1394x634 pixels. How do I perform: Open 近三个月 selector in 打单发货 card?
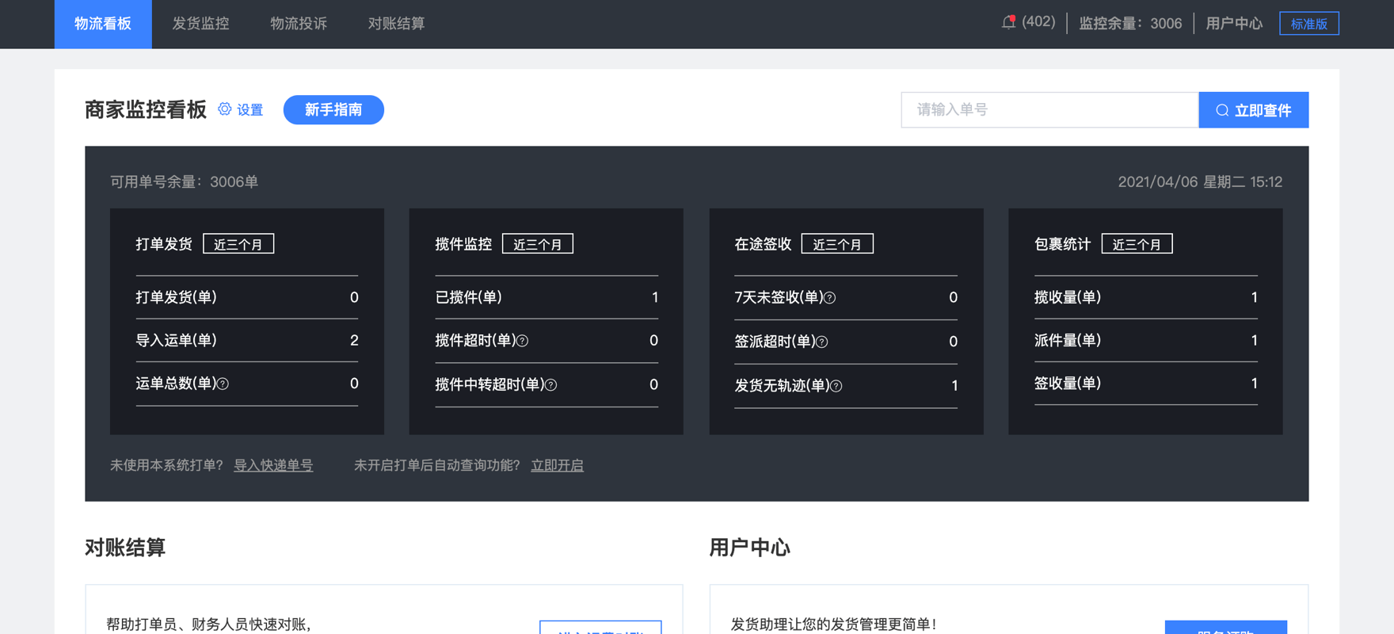(x=238, y=244)
